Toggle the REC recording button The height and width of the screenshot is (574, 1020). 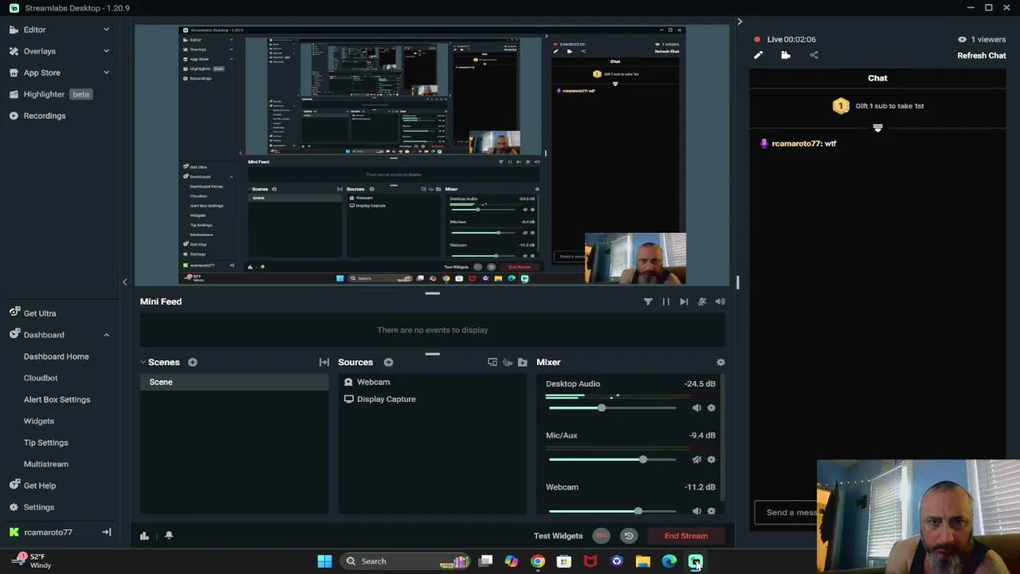tap(602, 536)
